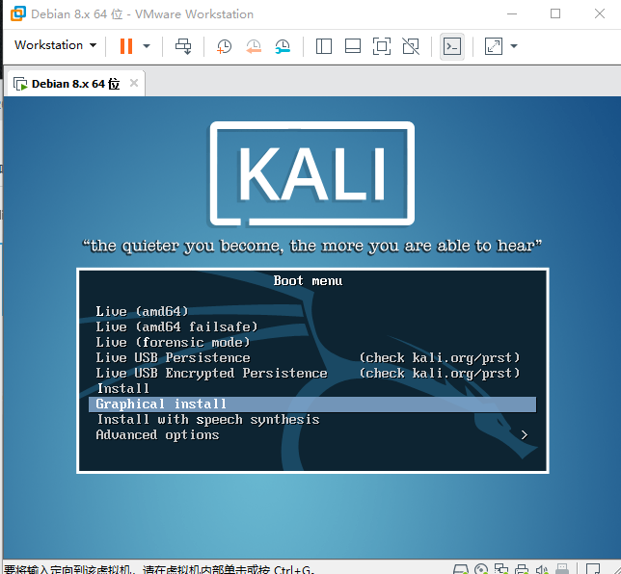621x574 pixels.
Task: Pause the virtual machine
Action: click(x=126, y=46)
